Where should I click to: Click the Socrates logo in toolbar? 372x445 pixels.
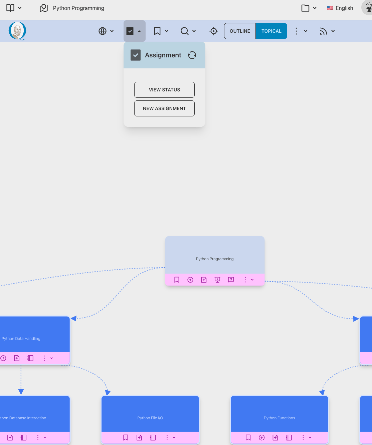(17, 31)
